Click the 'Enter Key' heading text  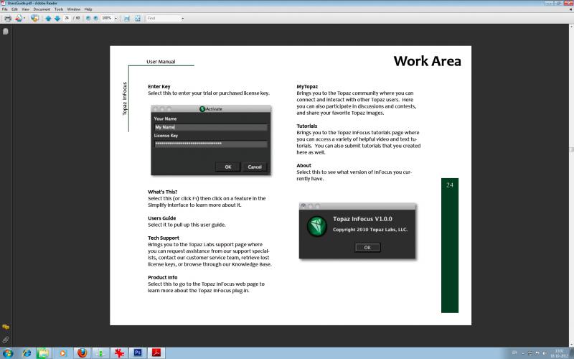point(159,86)
